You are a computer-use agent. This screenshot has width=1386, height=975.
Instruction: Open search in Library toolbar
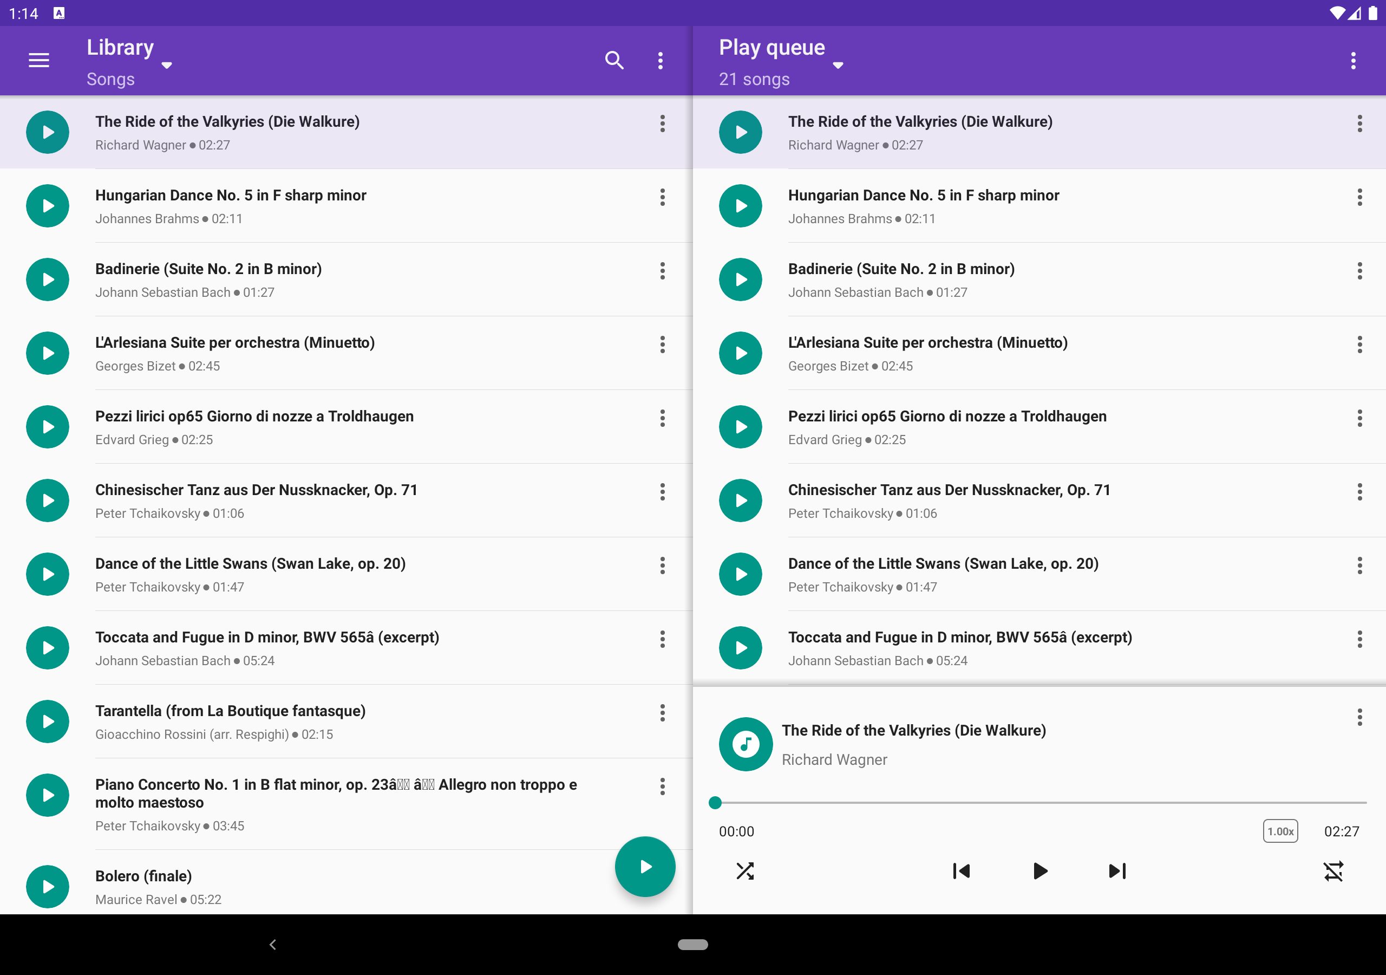tap(614, 61)
